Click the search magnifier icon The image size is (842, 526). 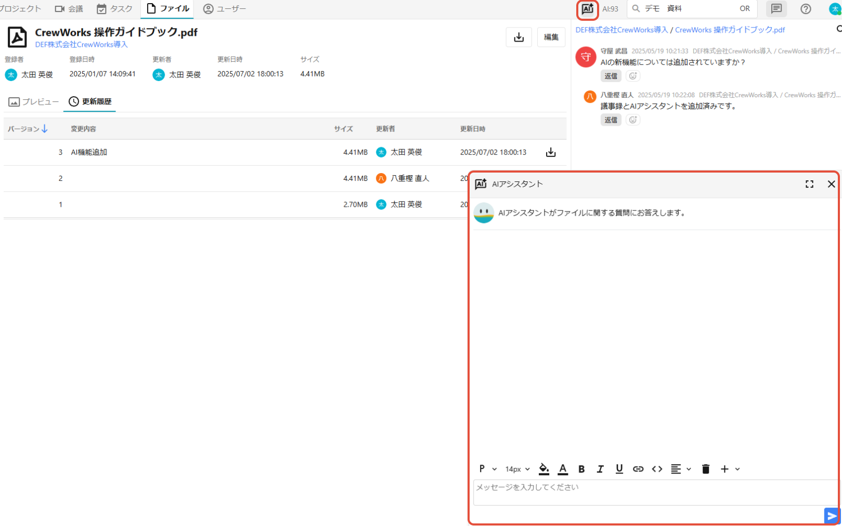tap(636, 9)
